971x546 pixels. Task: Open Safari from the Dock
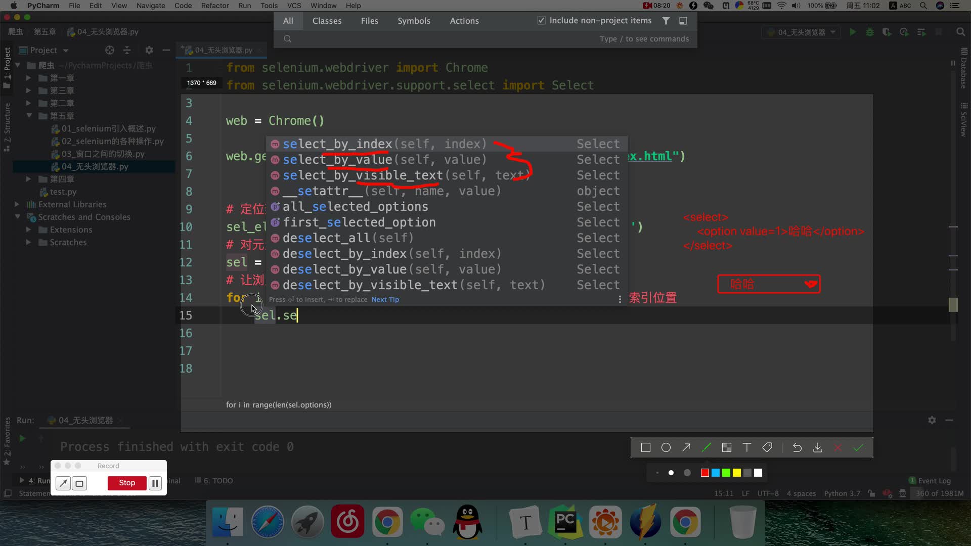(x=268, y=522)
